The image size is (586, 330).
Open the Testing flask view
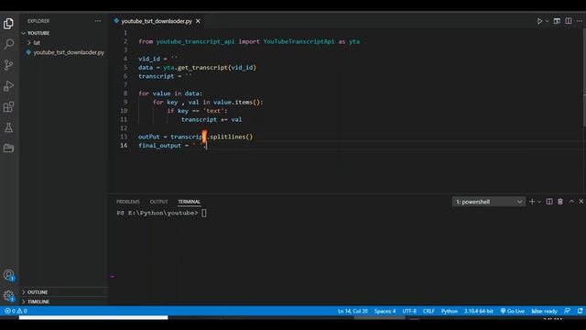coord(8,127)
